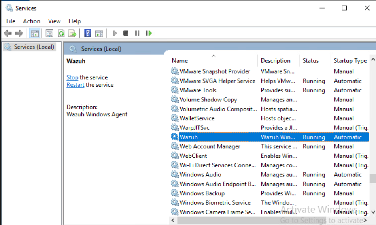Open the View menu

[54, 21]
